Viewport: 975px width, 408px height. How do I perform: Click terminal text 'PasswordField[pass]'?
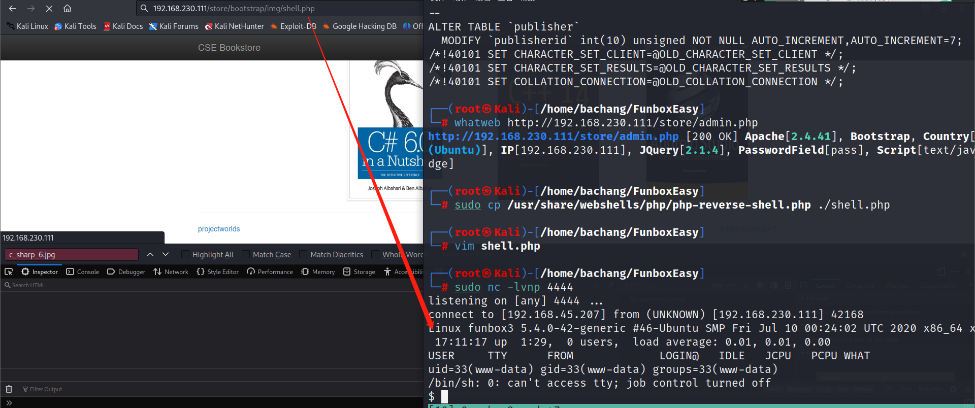point(800,150)
